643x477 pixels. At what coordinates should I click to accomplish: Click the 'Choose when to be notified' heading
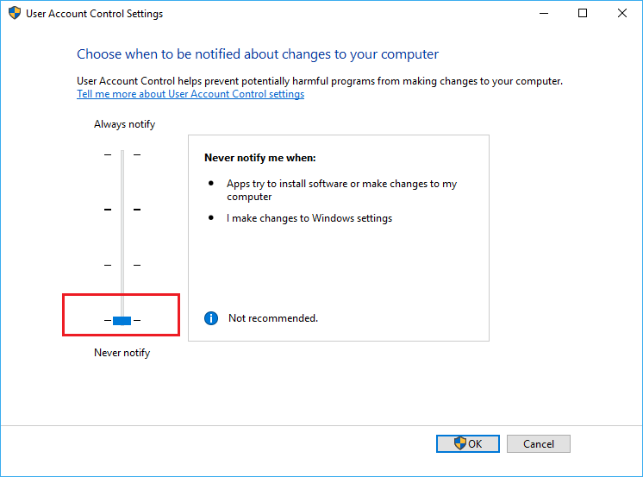pyautogui.click(x=258, y=54)
